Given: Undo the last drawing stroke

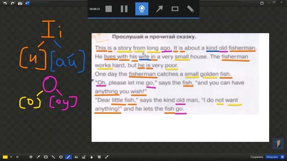Looking at the screenshot, I should click(5, 4).
